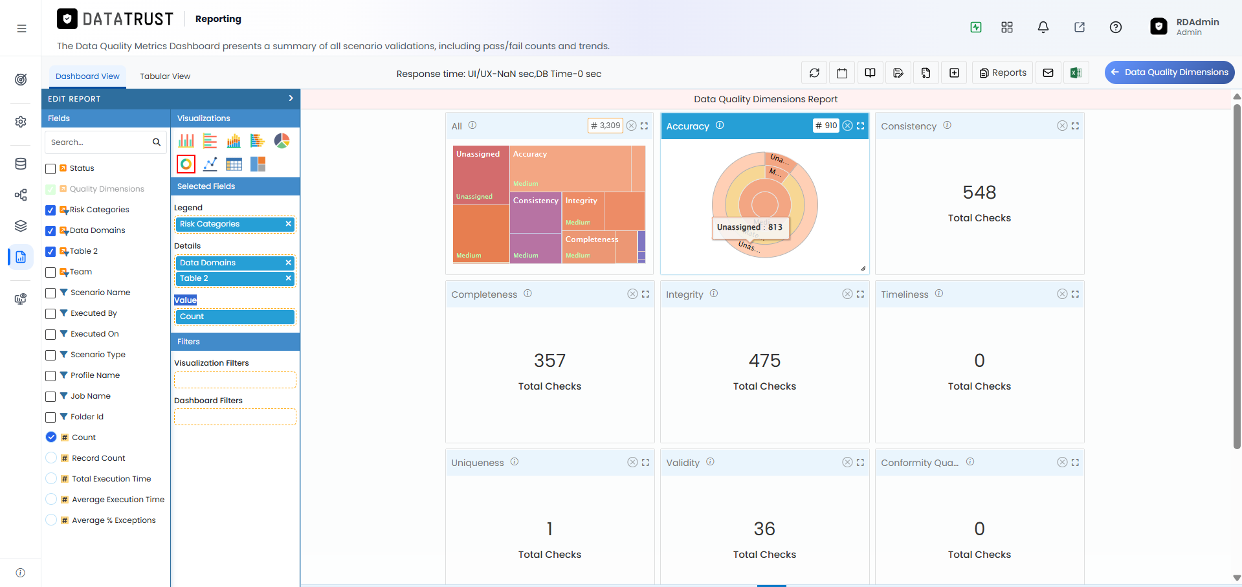Open the RDAdmin user profile

[x=1184, y=27]
